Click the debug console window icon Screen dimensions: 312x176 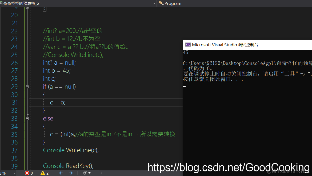click(188, 45)
